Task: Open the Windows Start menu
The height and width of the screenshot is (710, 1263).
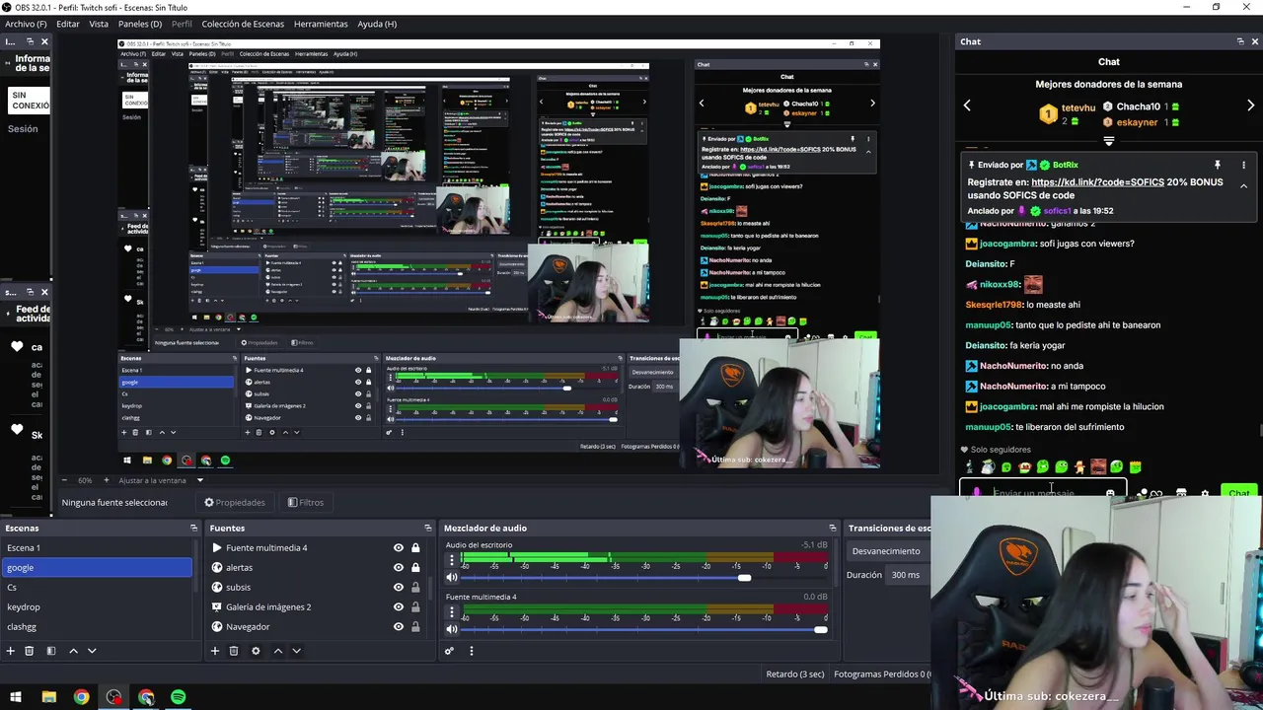Action: (x=16, y=697)
